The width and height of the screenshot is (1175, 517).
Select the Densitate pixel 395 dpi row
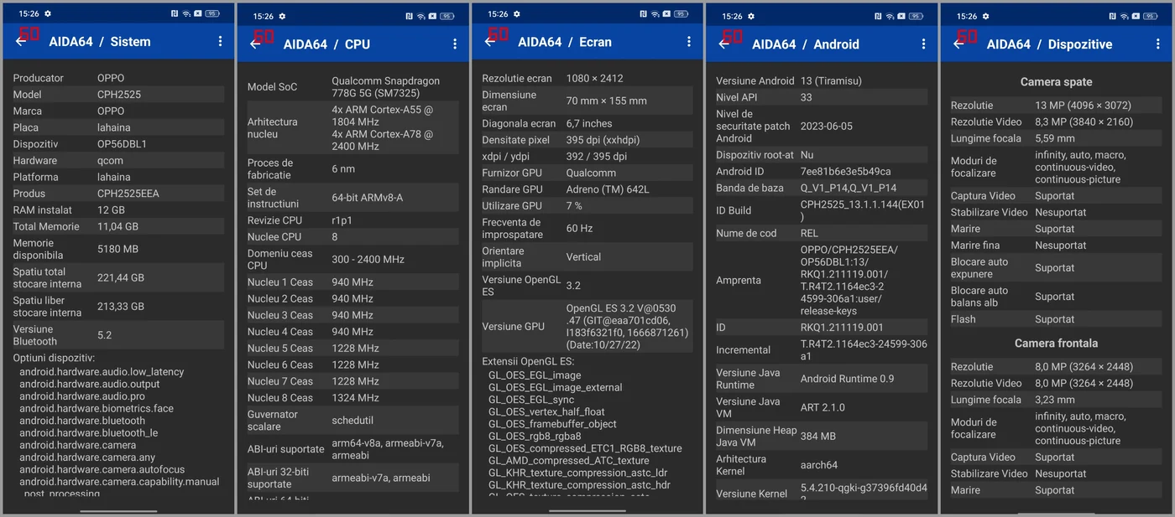pos(587,140)
